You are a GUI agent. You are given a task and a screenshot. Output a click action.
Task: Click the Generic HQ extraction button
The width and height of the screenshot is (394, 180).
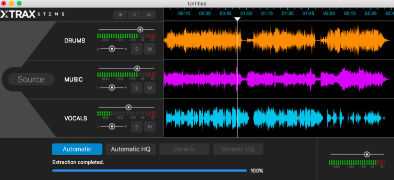click(238, 149)
